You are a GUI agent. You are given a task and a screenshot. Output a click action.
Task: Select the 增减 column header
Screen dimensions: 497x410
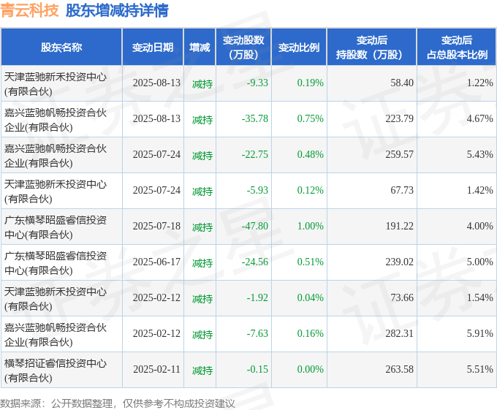(x=200, y=48)
